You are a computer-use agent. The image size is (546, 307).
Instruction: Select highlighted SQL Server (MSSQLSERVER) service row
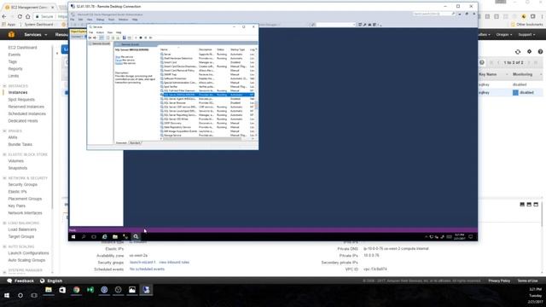pyautogui.click(x=207, y=95)
